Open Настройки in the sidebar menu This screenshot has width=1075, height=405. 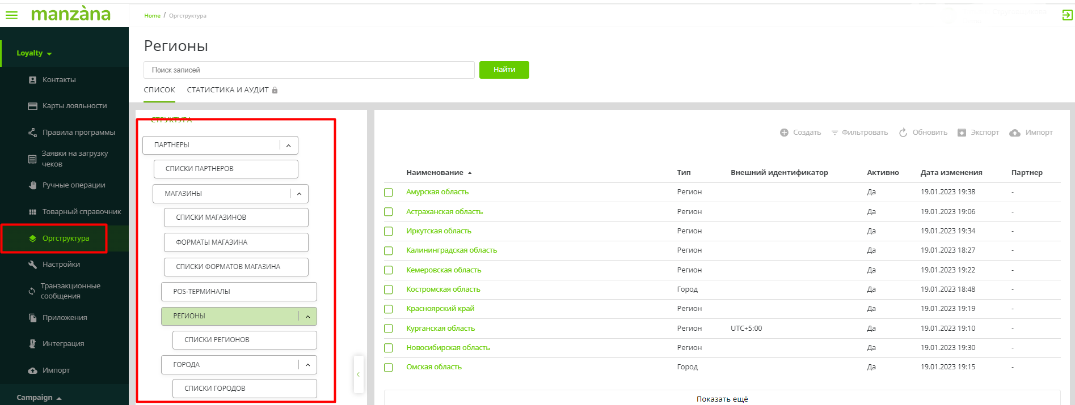point(61,265)
